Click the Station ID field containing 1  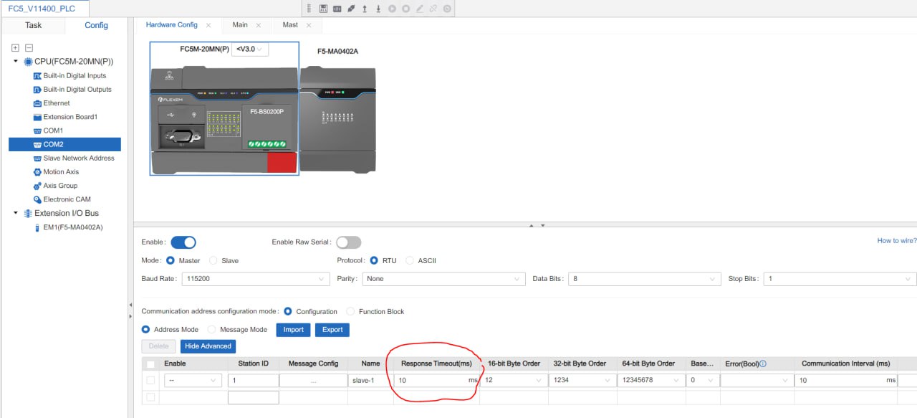pyautogui.click(x=253, y=380)
